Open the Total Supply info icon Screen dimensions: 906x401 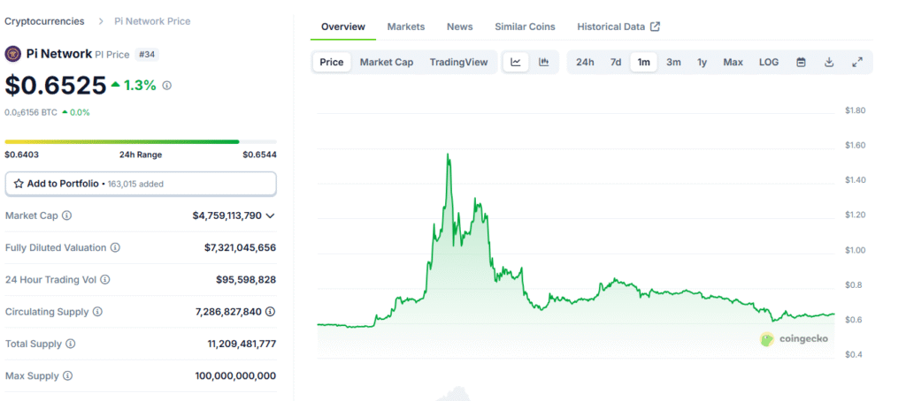coord(71,344)
